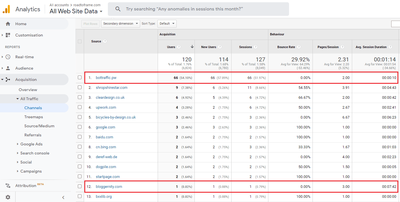The height and width of the screenshot is (202, 400).
Task: Click help icon next to Bounce Rate
Action: (x=299, y=47)
